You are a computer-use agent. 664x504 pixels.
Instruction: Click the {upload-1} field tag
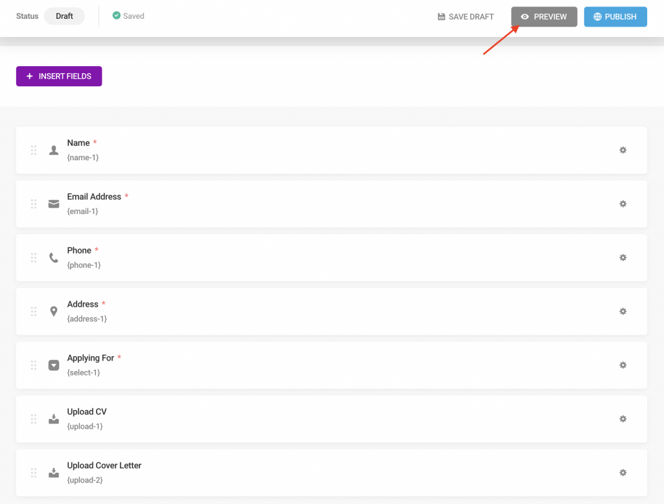(x=85, y=427)
